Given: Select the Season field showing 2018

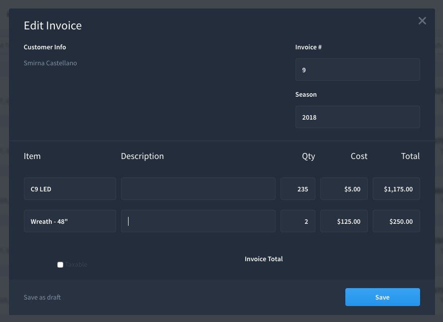Looking at the screenshot, I should [357, 117].
